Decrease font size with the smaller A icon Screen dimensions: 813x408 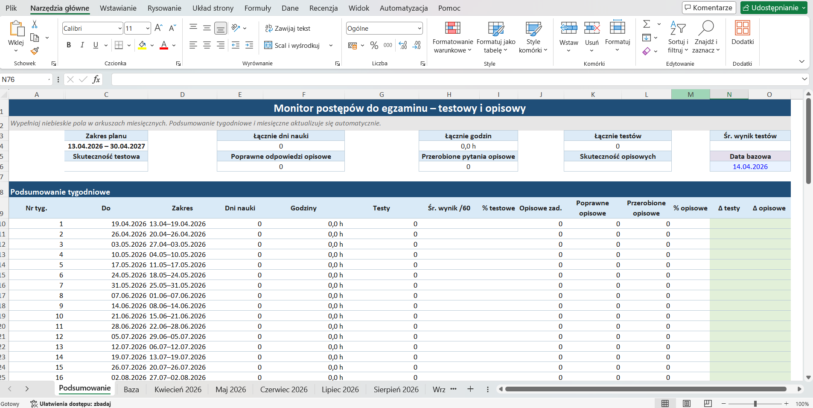tap(172, 28)
